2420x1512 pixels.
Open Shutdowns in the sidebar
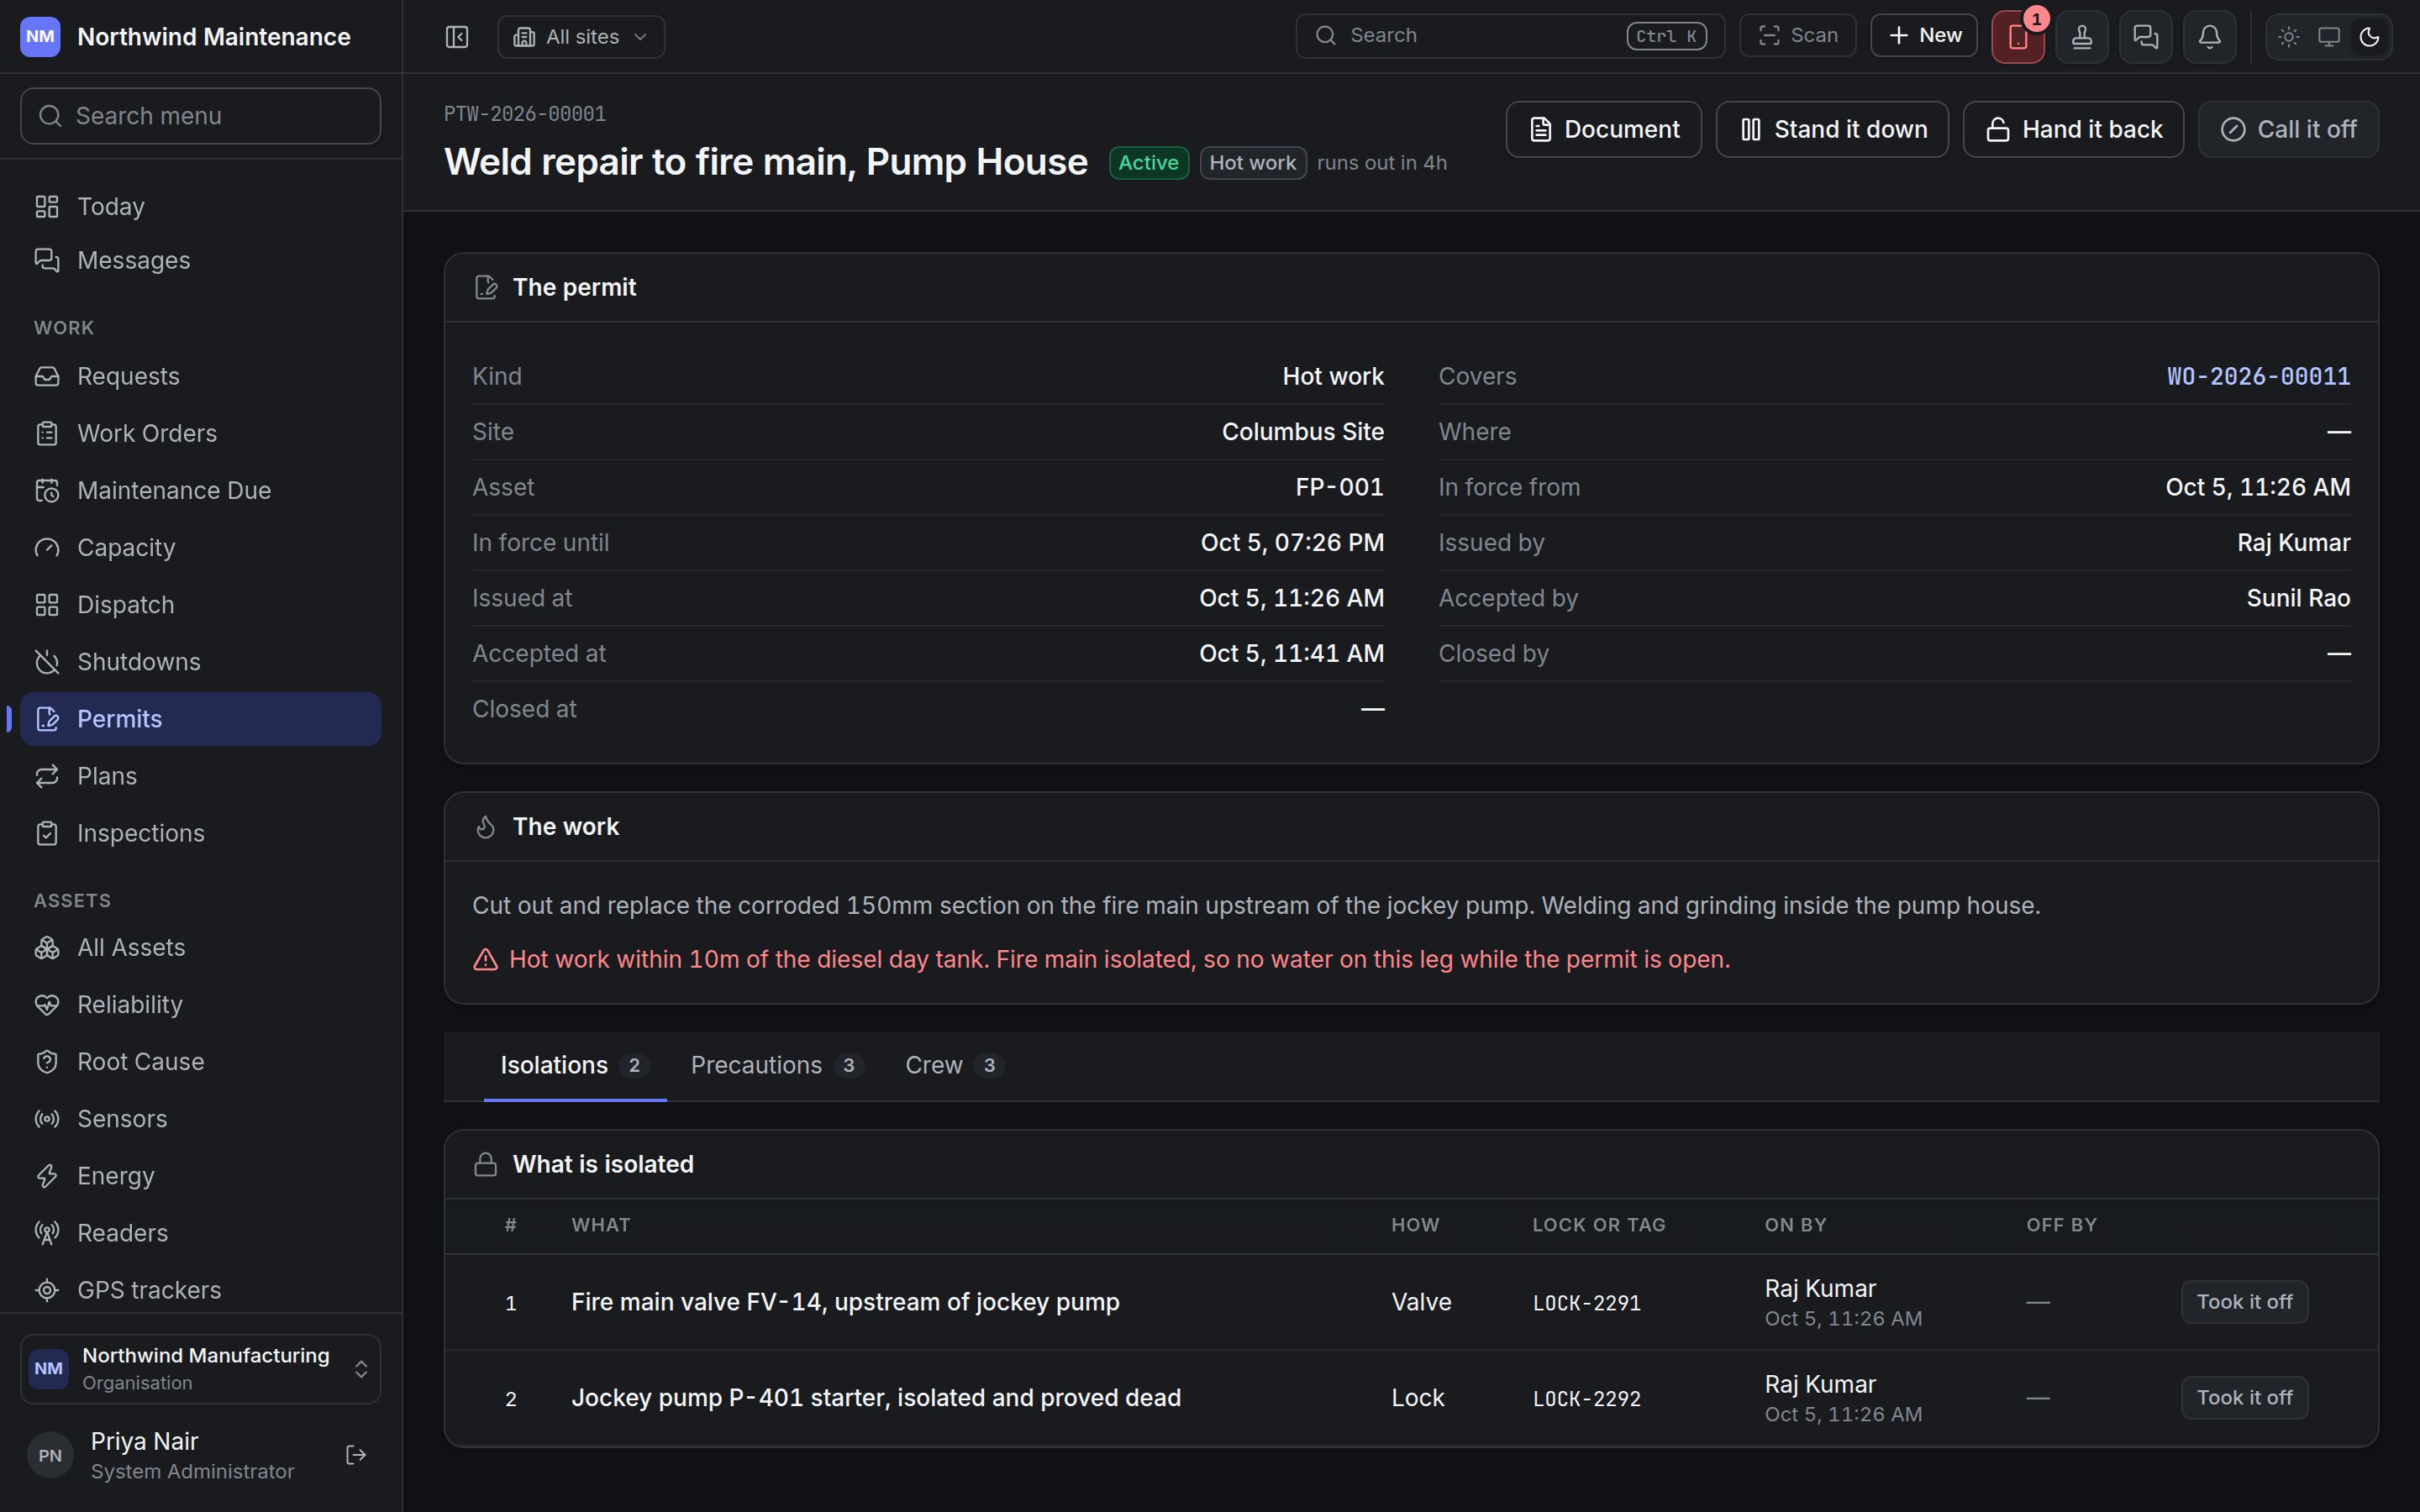pyautogui.click(x=200, y=661)
